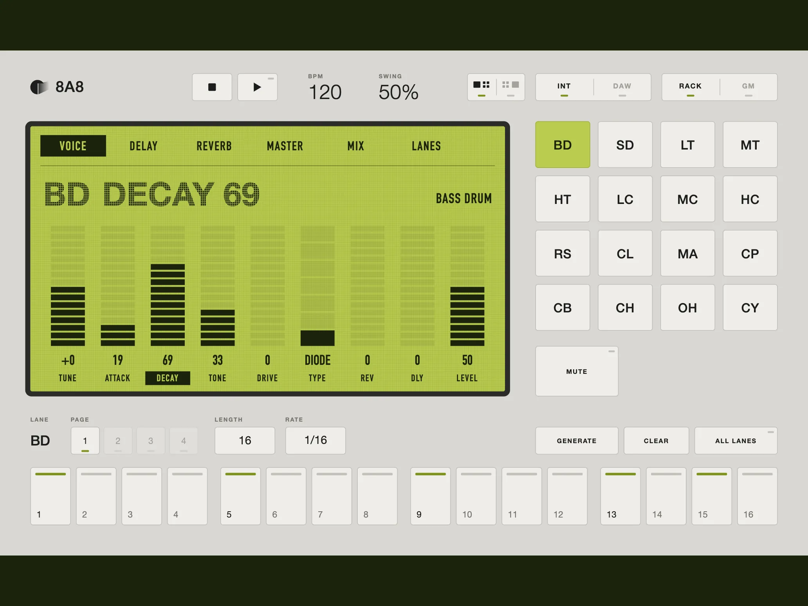
Task: Open the MIX tab
Action: [x=356, y=146]
